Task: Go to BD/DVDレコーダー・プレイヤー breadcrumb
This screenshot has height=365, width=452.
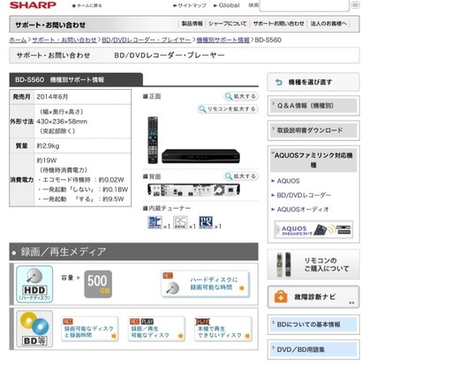Action: point(147,40)
